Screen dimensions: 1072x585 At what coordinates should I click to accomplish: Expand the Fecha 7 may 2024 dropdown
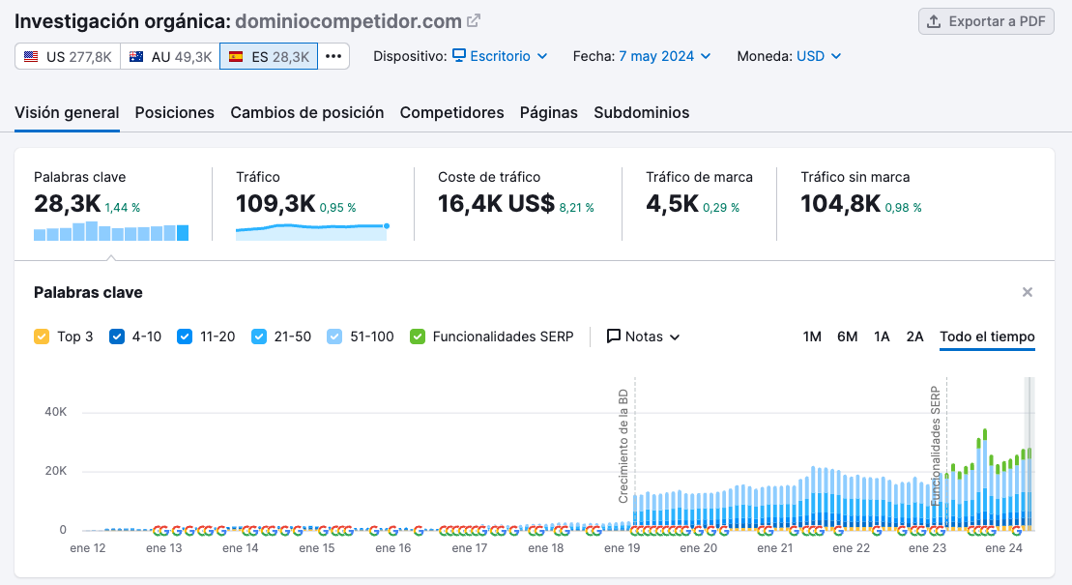coord(665,56)
